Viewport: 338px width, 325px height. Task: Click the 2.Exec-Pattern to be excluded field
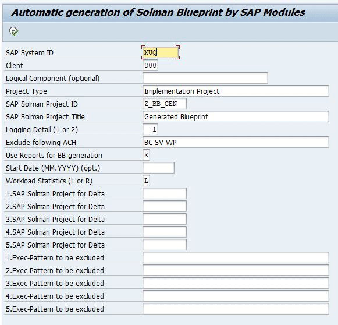click(236, 270)
